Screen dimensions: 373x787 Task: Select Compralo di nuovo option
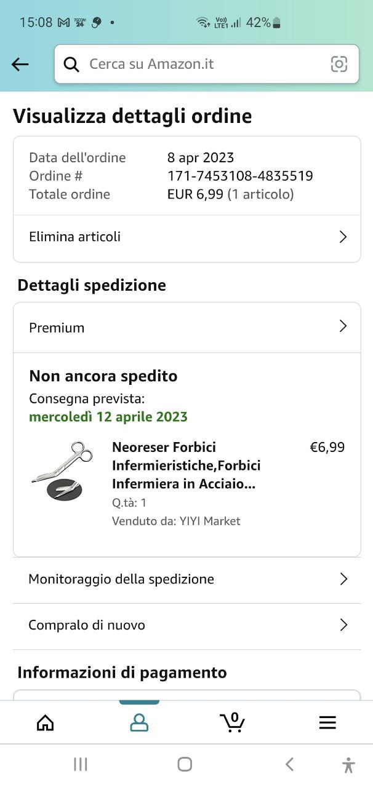point(87,625)
